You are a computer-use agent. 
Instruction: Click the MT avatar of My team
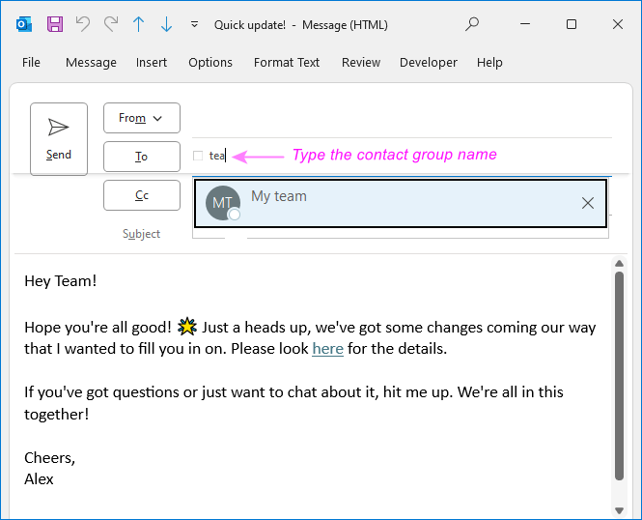click(x=223, y=203)
